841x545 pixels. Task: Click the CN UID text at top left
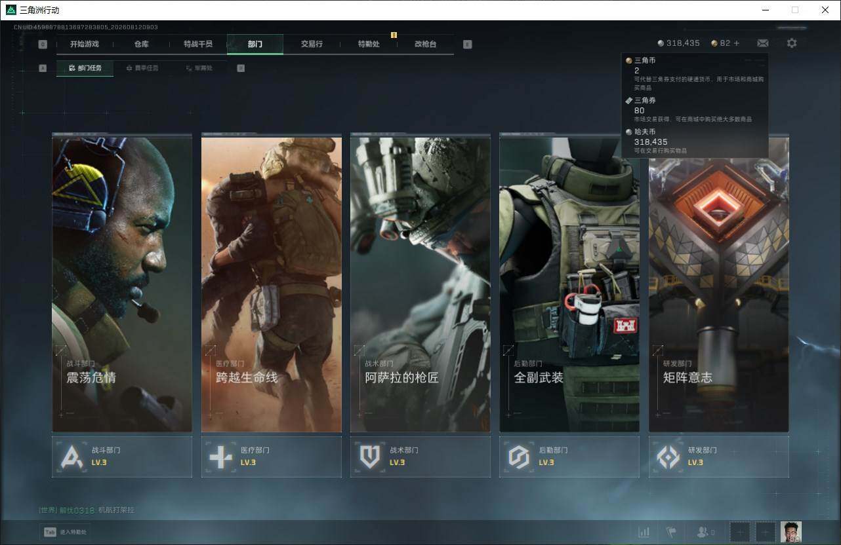85,28
